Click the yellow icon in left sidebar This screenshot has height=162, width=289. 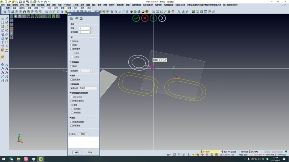point(3,57)
